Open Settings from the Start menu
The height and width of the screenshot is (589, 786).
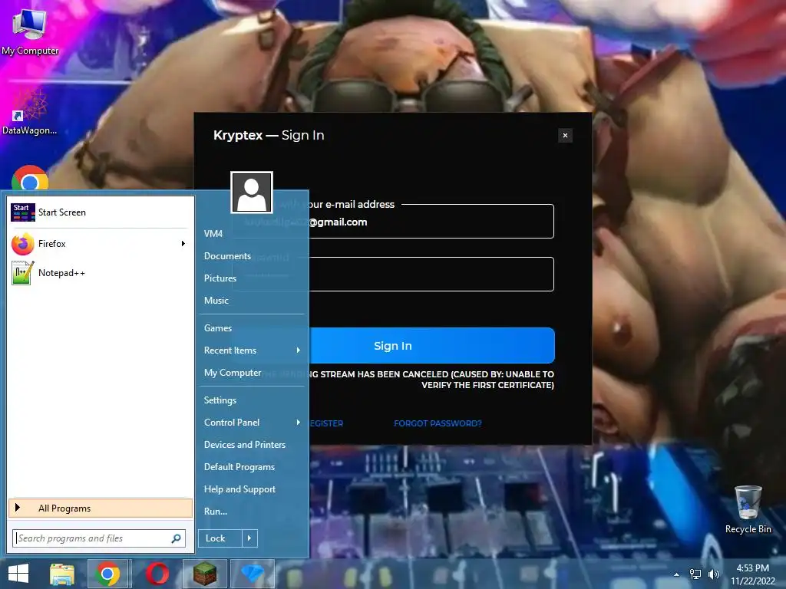tap(253, 400)
